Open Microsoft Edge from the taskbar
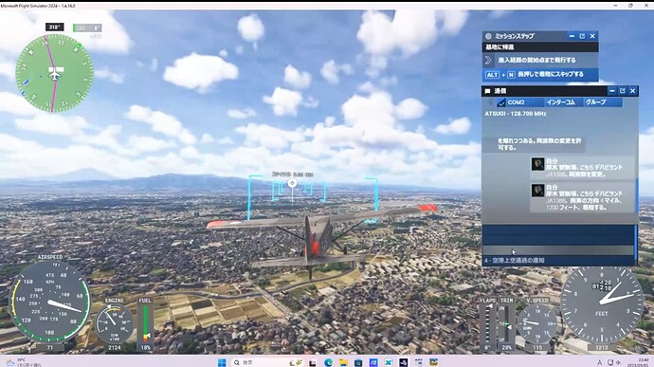Viewport: 654px width, 367px height. tap(328, 362)
